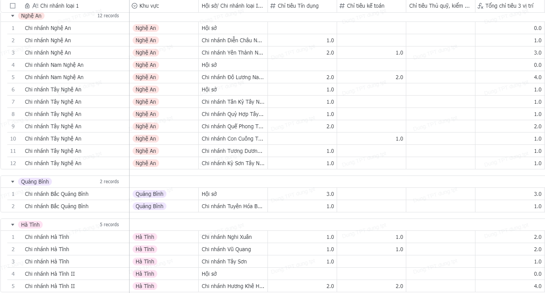Screen dimensions: 545x293
Task: Collapse the Hà Tĩnh group
Action: tap(13, 225)
